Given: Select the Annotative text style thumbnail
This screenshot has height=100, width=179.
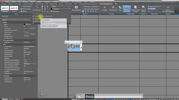Looking at the screenshot, I should 14,9.
